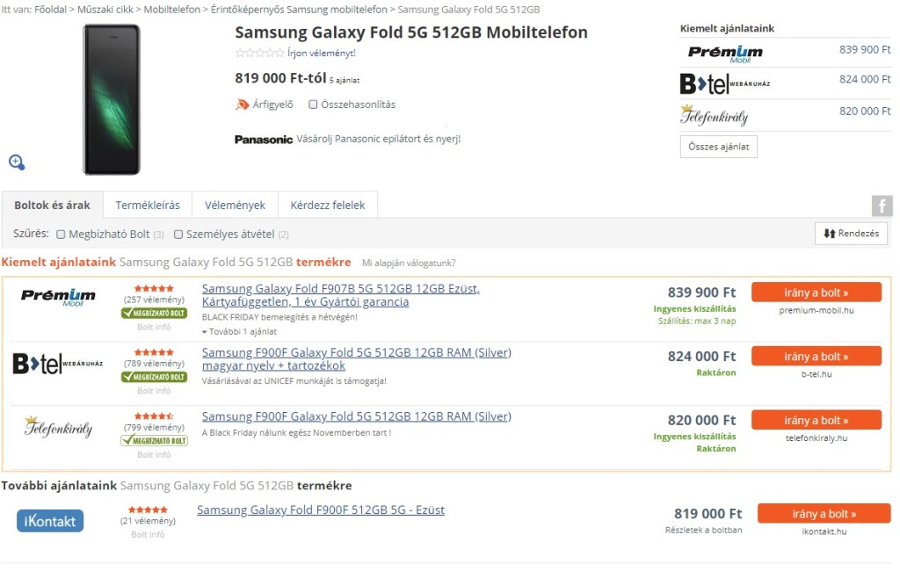Tick the Személyes átvétel filter checkbox
The image size is (900, 571).
coord(178,235)
